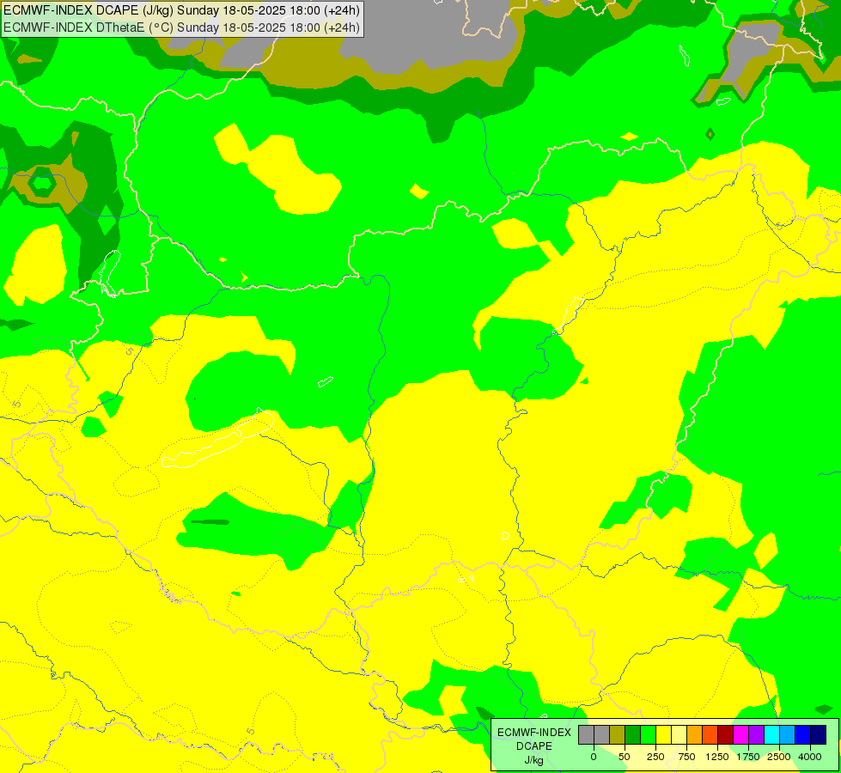Select the magenta legend swatch
841x773 pixels.
pos(740,735)
